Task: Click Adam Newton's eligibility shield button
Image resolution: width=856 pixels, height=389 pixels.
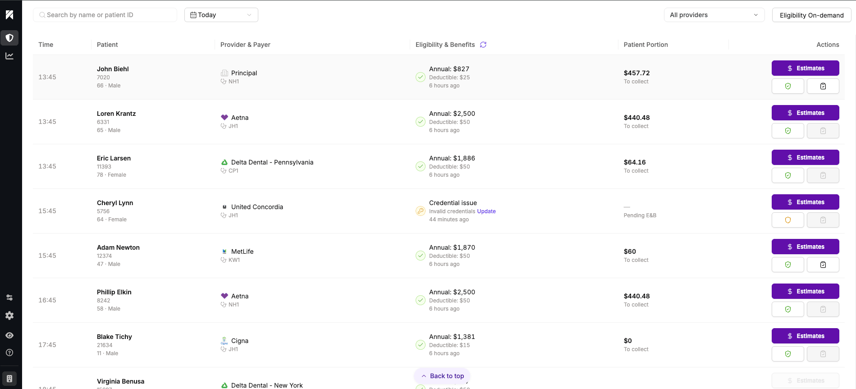Action: [x=788, y=265]
